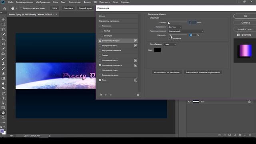
Task: Click the stroke size input field
Action: (192, 23)
